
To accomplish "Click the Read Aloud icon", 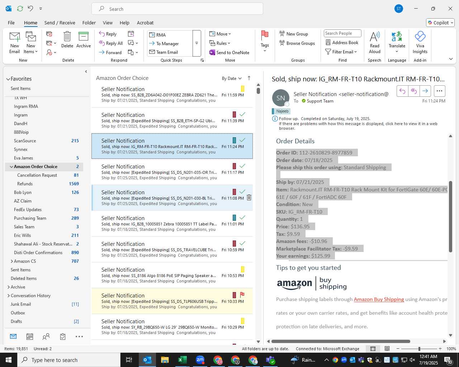I will pyautogui.click(x=374, y=37).
